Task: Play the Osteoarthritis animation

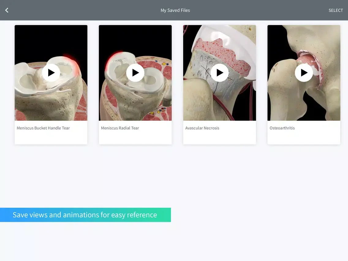Action: [304, 73]
